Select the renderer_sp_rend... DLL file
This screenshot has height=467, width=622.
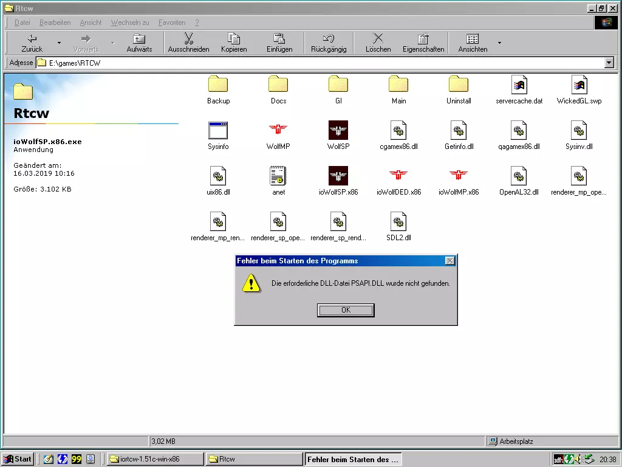338,227
